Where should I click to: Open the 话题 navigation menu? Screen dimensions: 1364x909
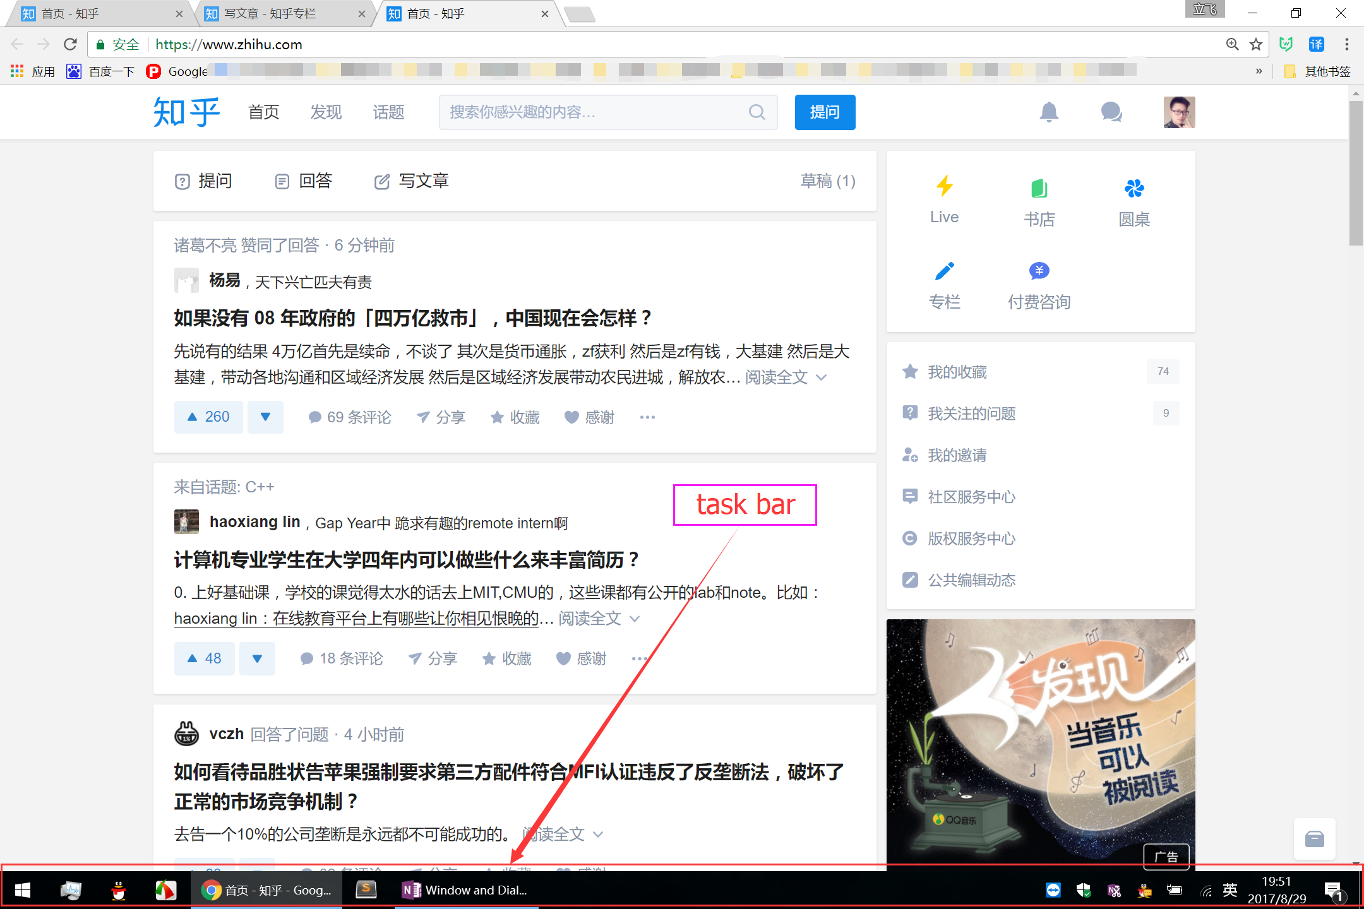click(388, 112)
